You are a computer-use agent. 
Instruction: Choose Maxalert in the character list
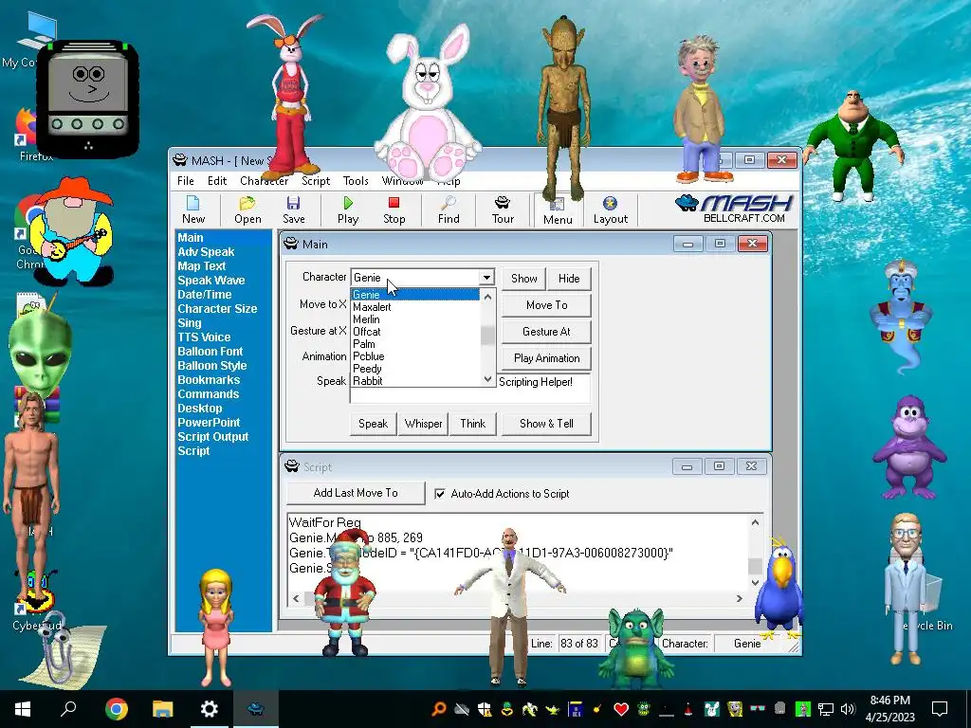point(415,307)
